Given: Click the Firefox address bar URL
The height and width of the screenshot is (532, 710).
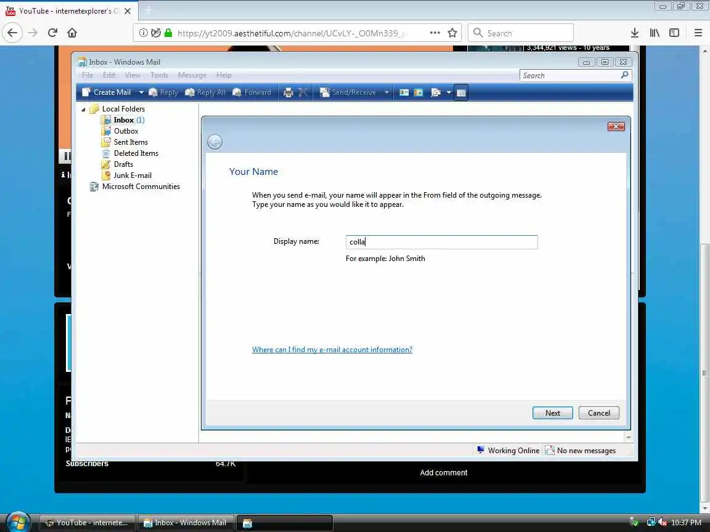Looking at the screenshot, I should [x=291, y=33].
